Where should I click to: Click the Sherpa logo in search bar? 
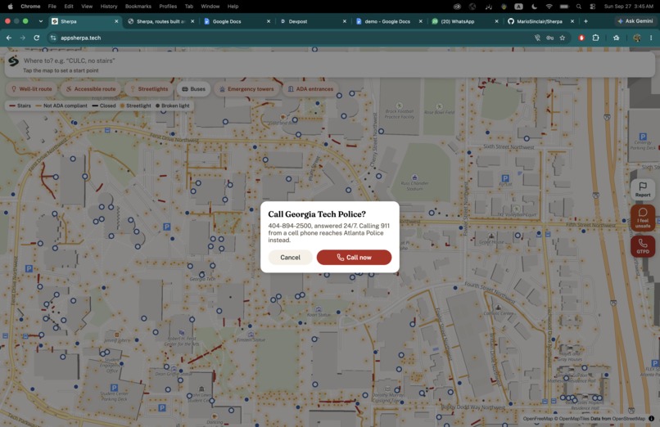pos(13,61)
